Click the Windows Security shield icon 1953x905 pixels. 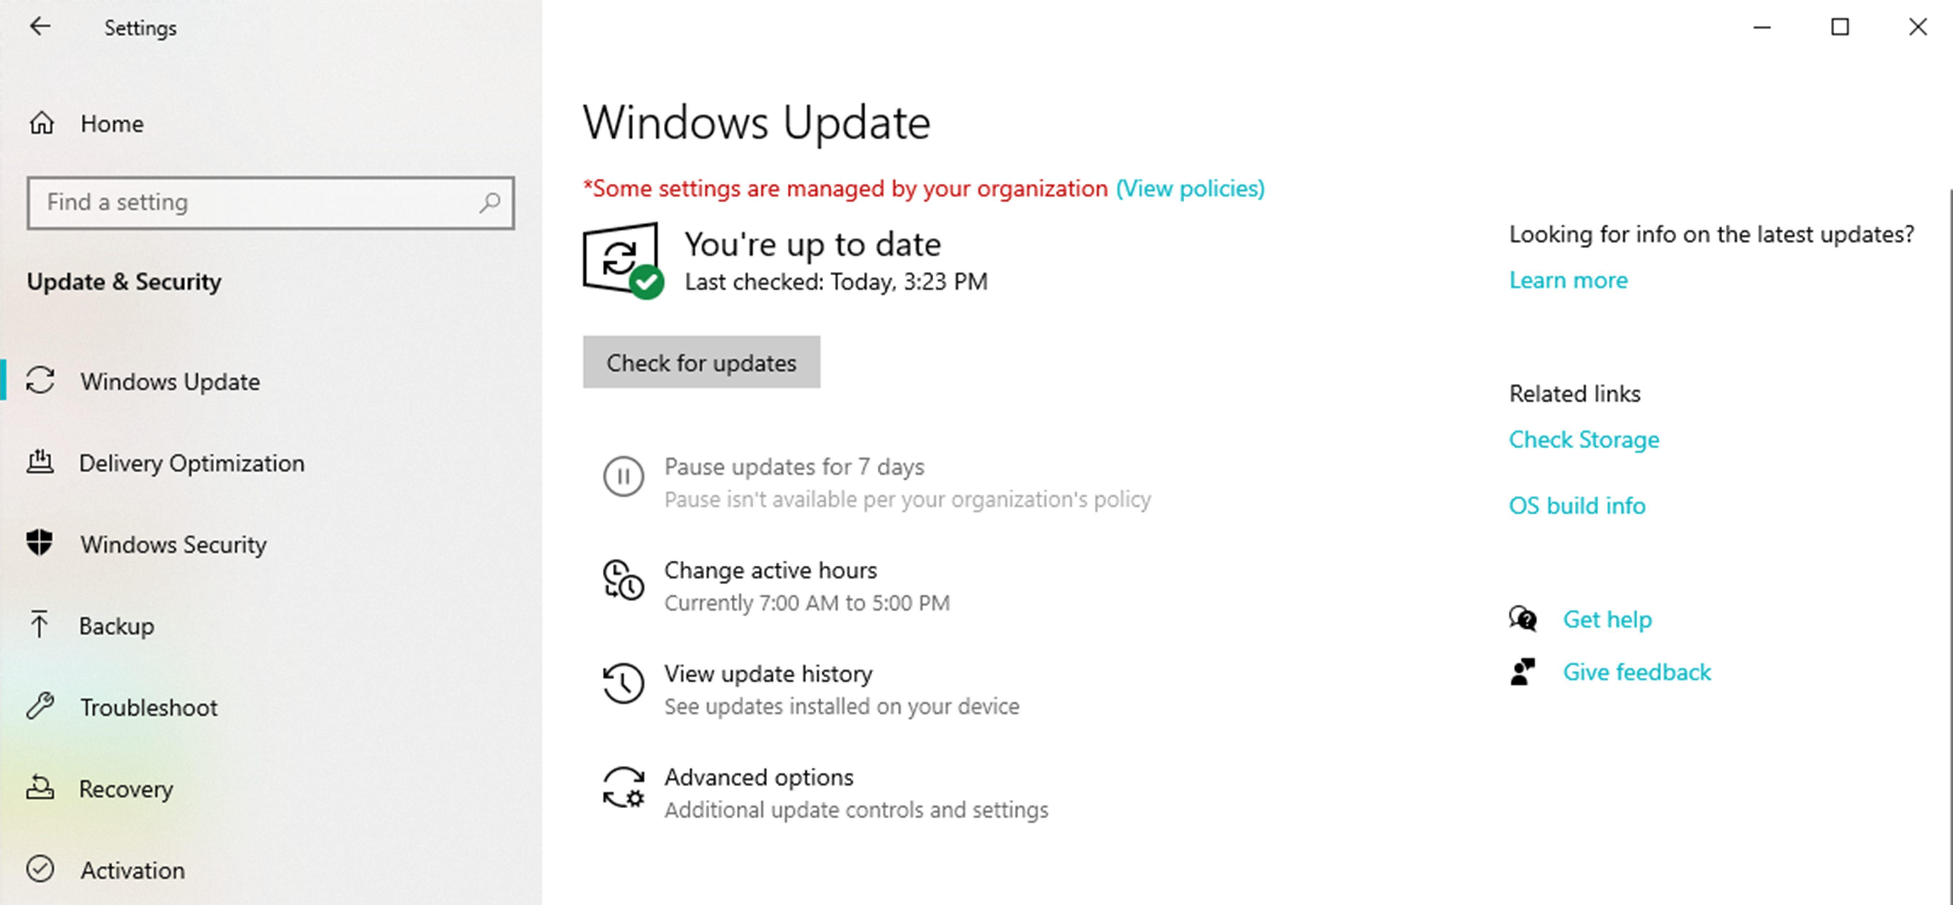41,543
